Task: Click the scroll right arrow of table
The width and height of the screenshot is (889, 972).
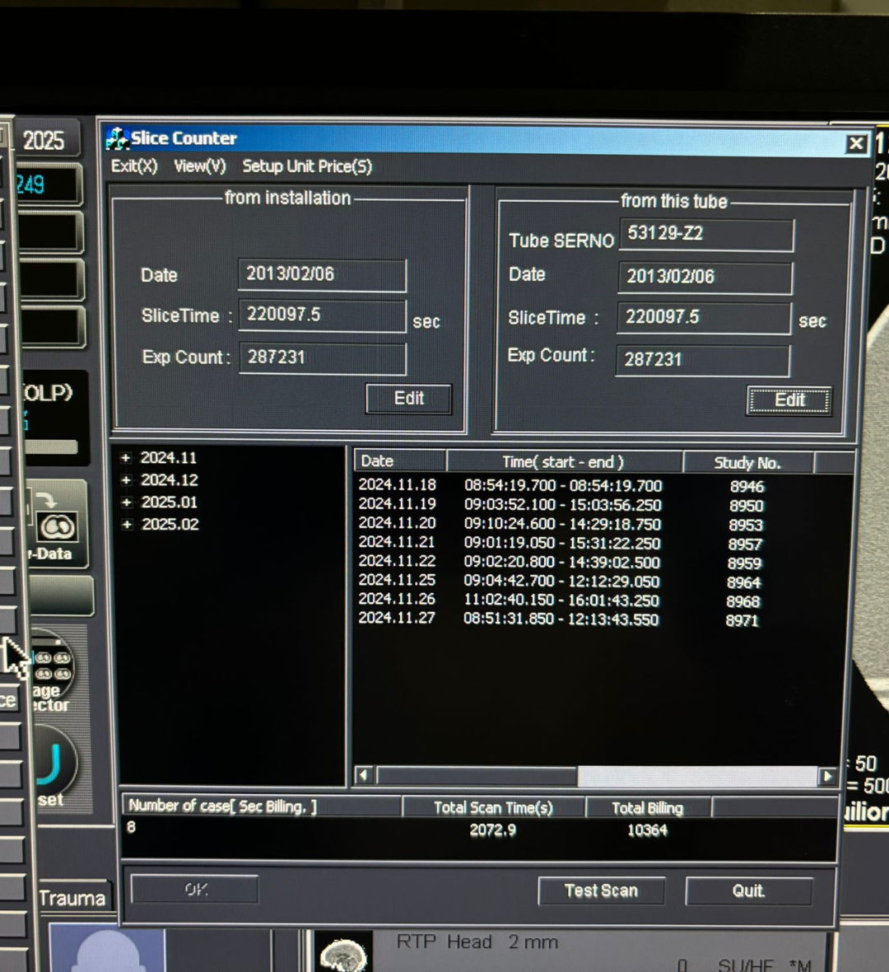Action: (x=827, y=776)
